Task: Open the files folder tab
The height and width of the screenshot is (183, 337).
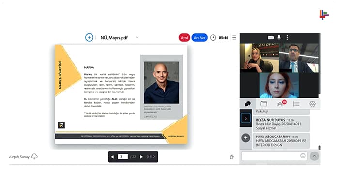Action: tap(264, 104)
